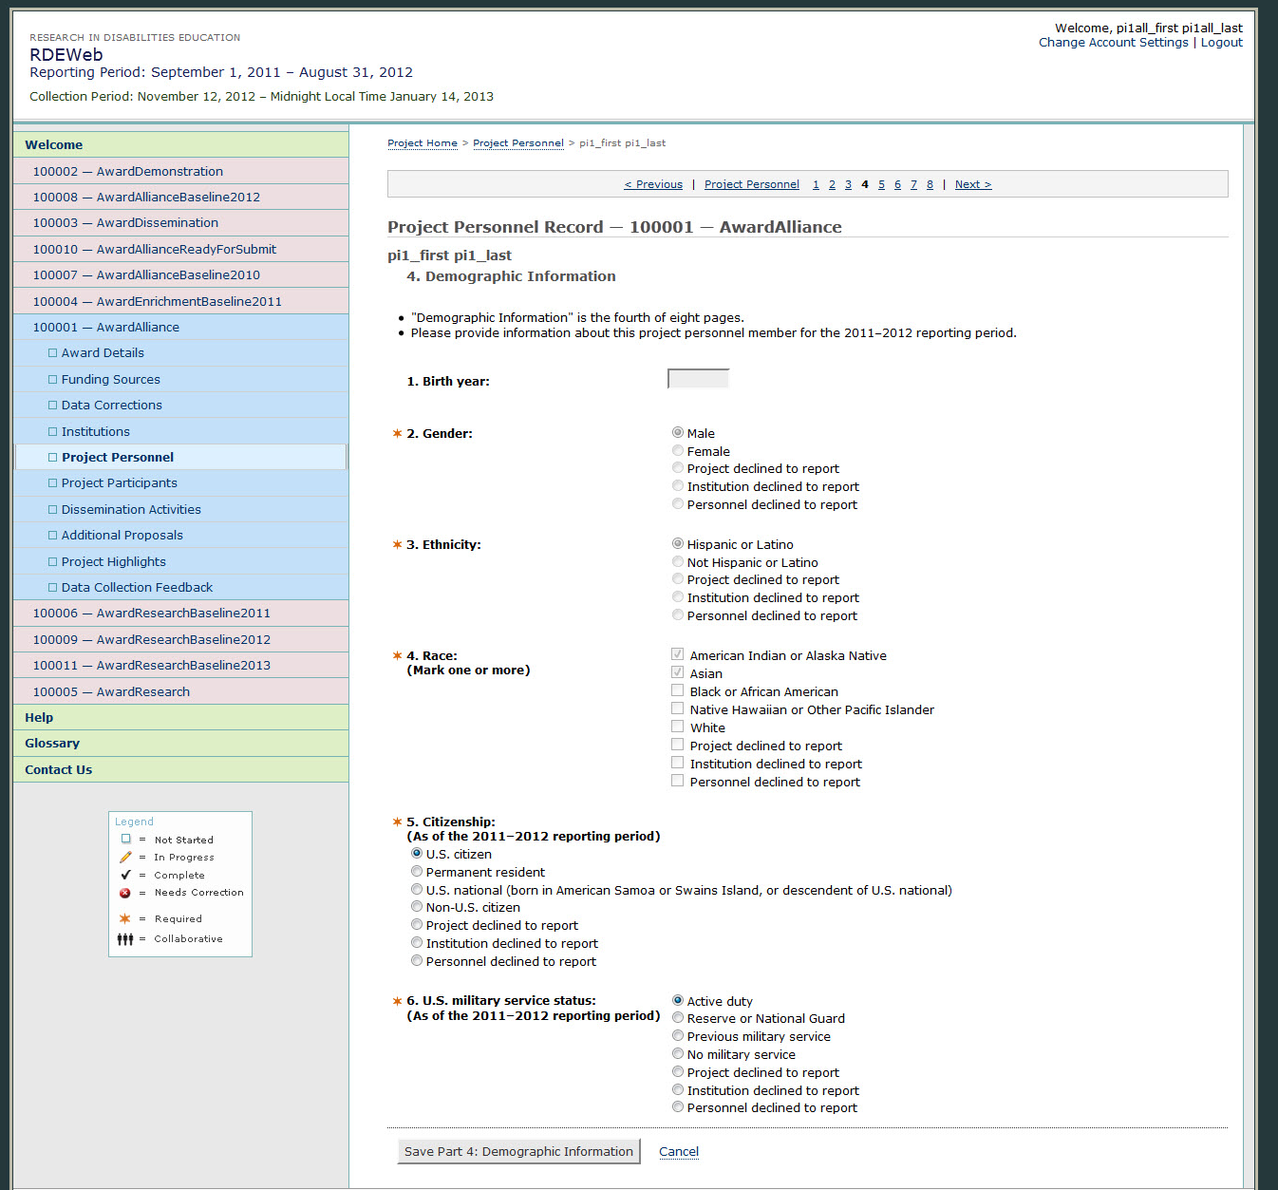
Task: Select the Female gender radio button
Action: click(678, 451)
